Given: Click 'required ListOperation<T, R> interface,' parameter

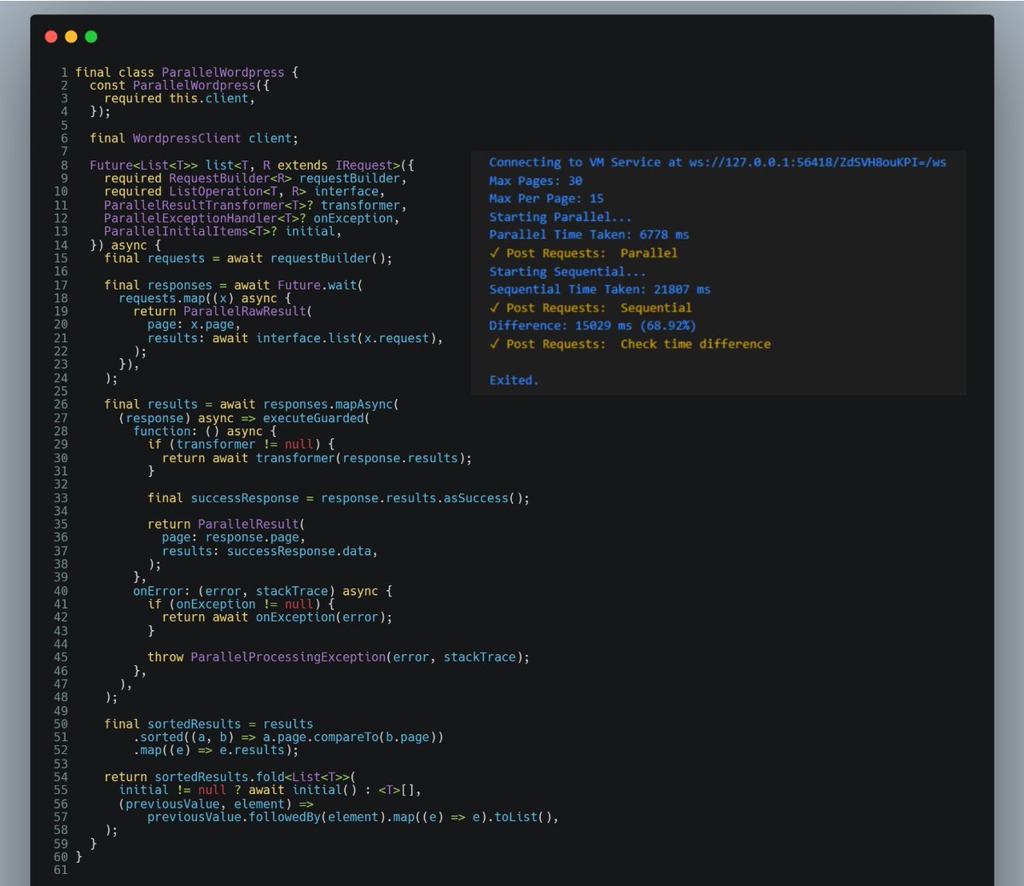Looking at the screenshot, I should 244,192.
